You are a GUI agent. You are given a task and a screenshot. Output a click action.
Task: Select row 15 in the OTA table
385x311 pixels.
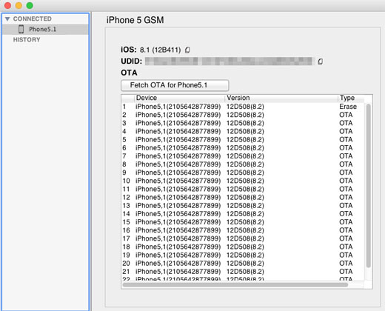243,222
